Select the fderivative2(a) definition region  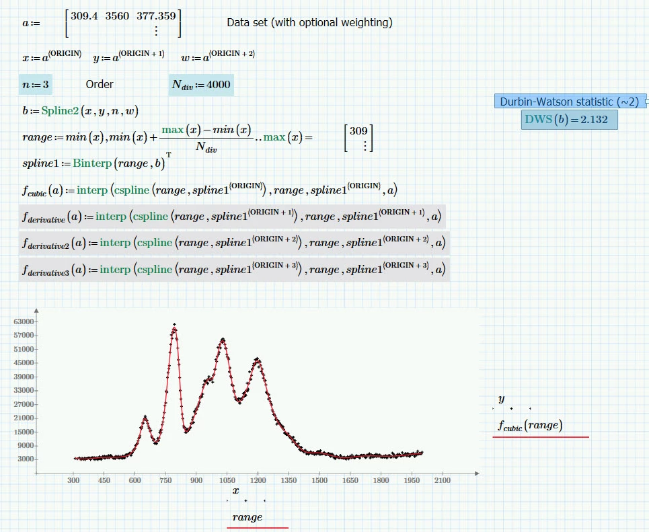[x=234, y=243]
